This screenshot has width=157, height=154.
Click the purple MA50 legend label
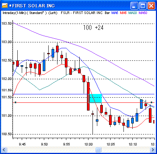click(143, 13)
